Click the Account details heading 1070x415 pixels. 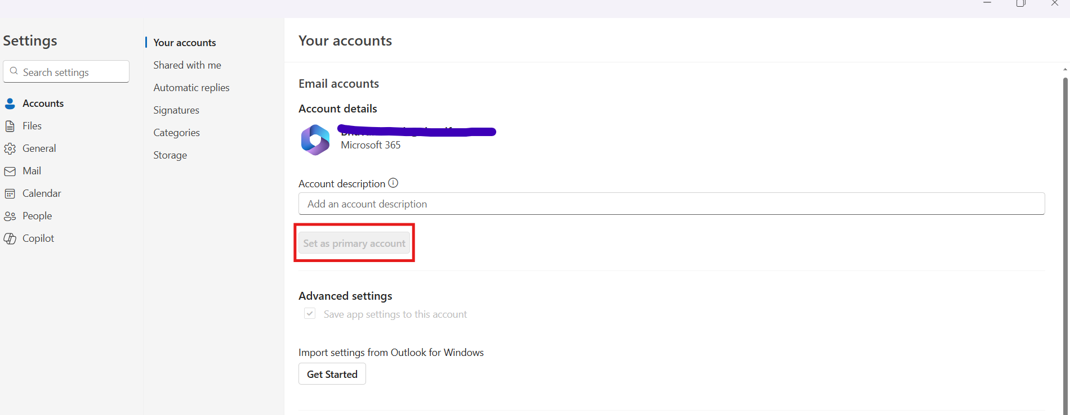[x=338, y=109]
